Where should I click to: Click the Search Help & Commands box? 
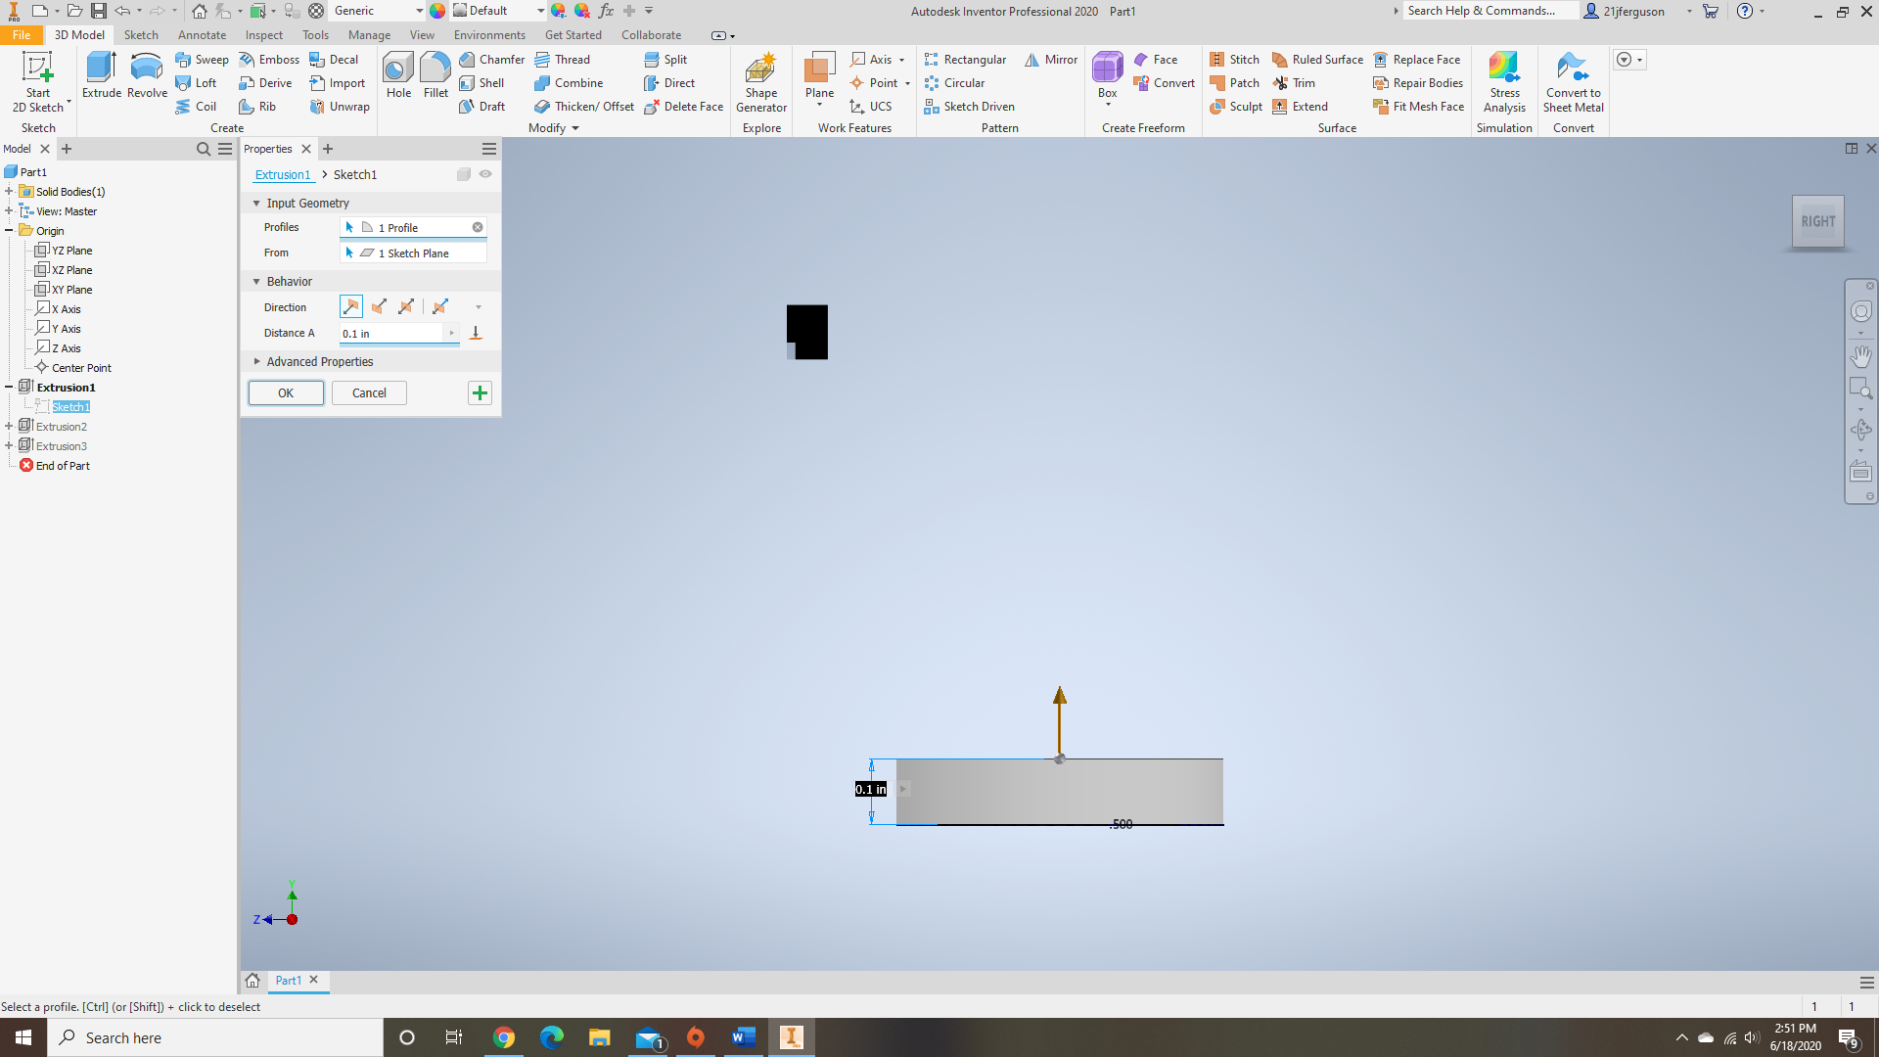(x=1489, y=11)
